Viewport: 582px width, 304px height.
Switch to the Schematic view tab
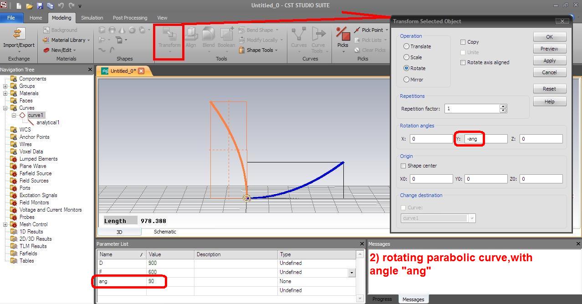point(165,232)
